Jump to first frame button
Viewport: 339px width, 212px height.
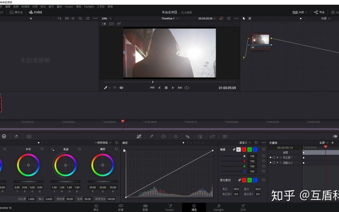[x=152, y=88]
